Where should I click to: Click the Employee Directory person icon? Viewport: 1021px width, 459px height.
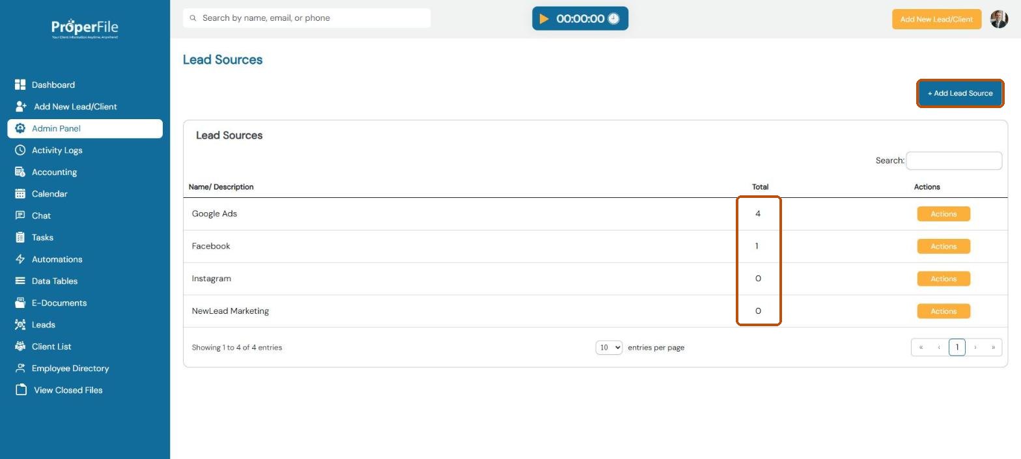(20, 369)
